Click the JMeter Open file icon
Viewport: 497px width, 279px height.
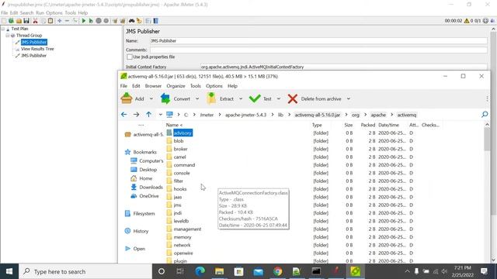pyautogui.click(x=19, y=21)
